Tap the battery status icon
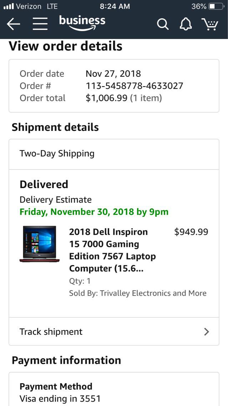Screen dimensions: 228x406 click(x=216, y=6)
